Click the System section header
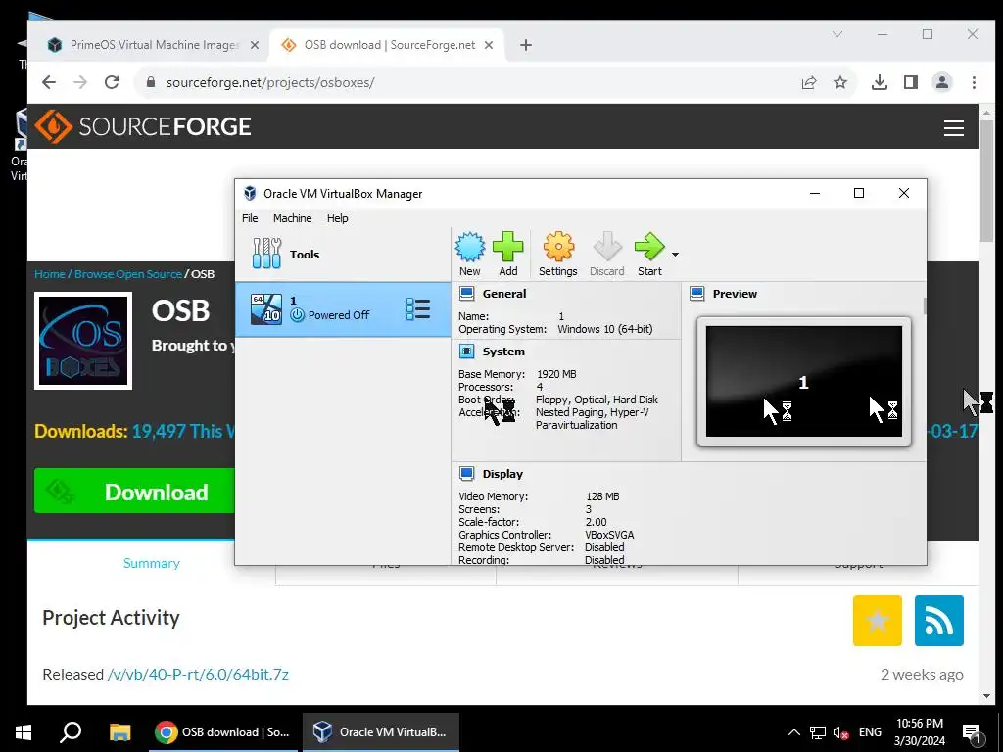The image size is (1003, 752). 503,352
